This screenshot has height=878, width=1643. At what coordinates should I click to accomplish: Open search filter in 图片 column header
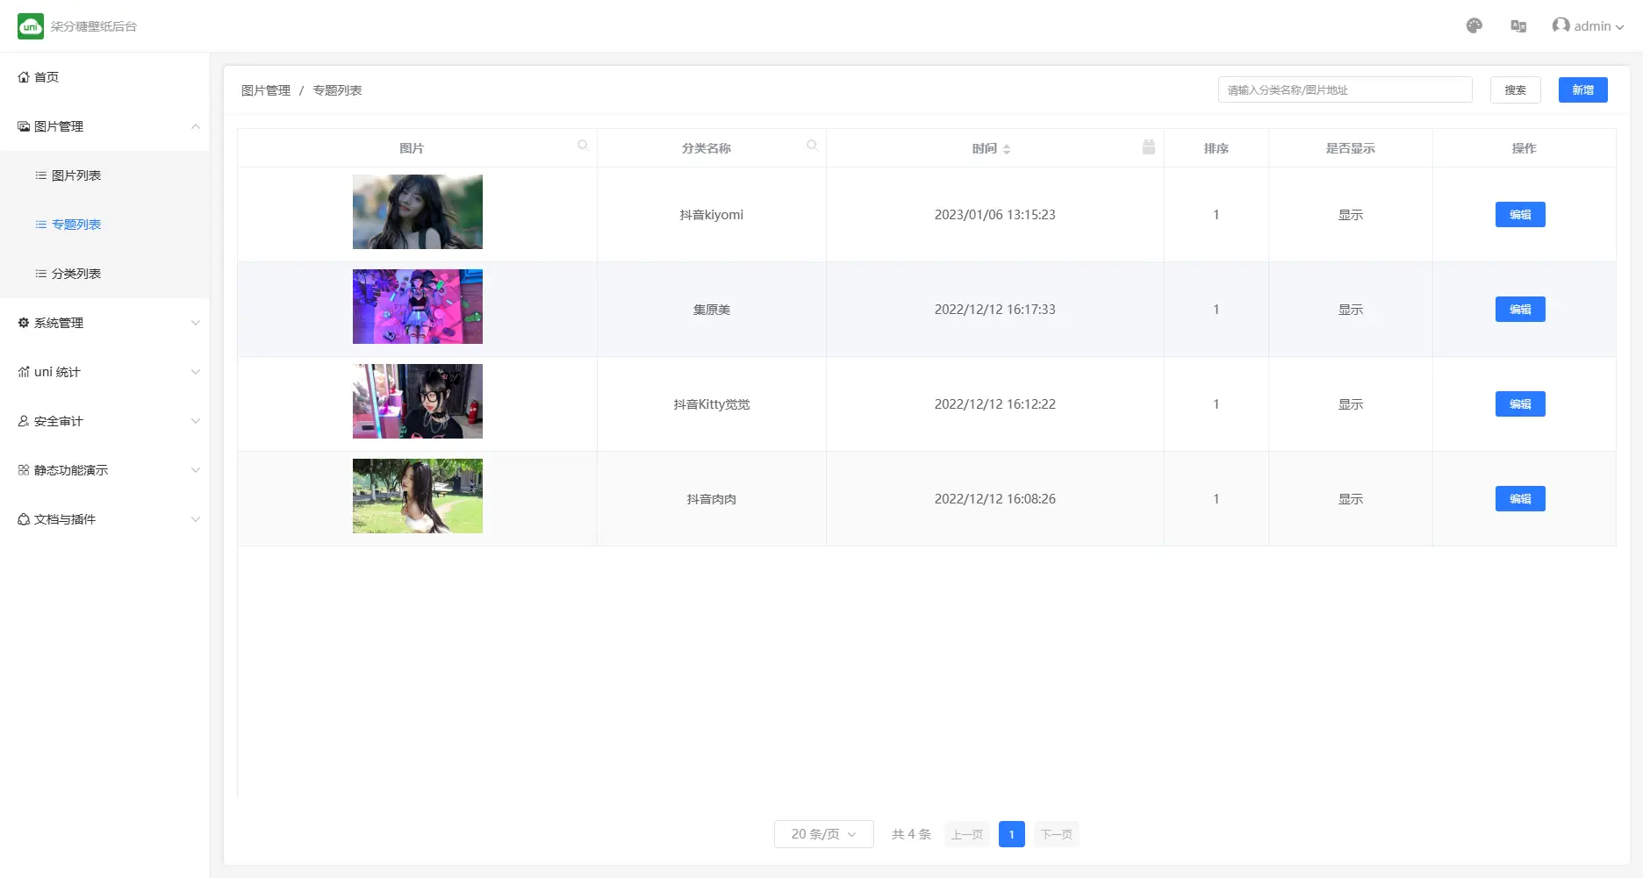(583, 146)
